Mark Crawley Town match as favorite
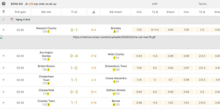Viewport: 220px width, 110px height. coord(4,103)
